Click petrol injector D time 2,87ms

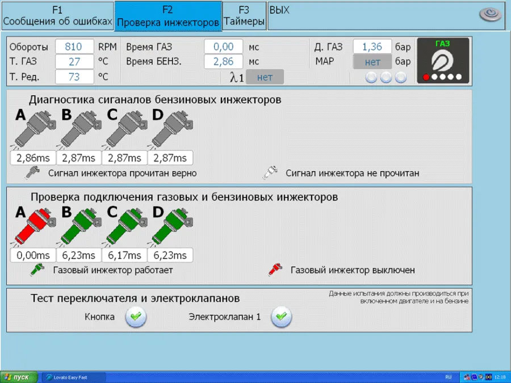point(170,158)
